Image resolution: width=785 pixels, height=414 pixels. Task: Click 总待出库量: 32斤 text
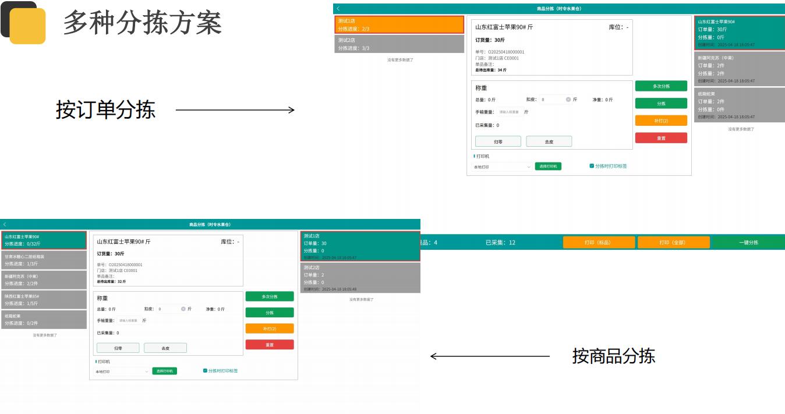(111, 281)
